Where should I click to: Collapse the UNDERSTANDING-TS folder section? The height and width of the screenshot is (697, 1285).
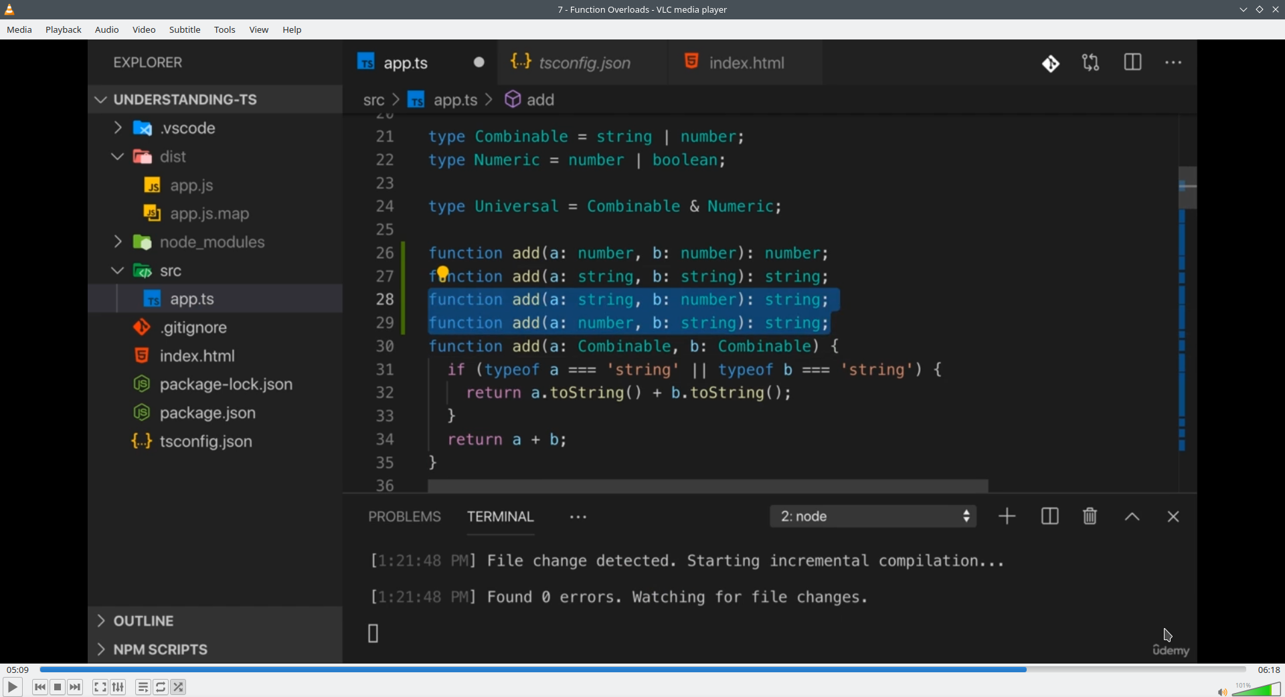(x=215, y=100)
